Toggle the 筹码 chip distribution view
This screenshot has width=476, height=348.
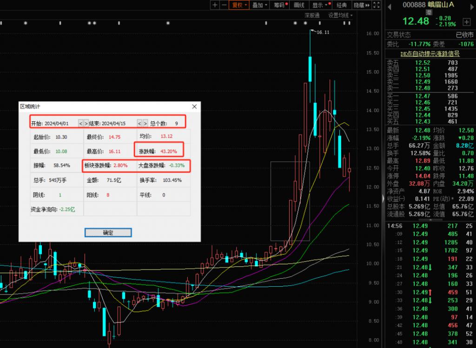[x=280, y=5]
